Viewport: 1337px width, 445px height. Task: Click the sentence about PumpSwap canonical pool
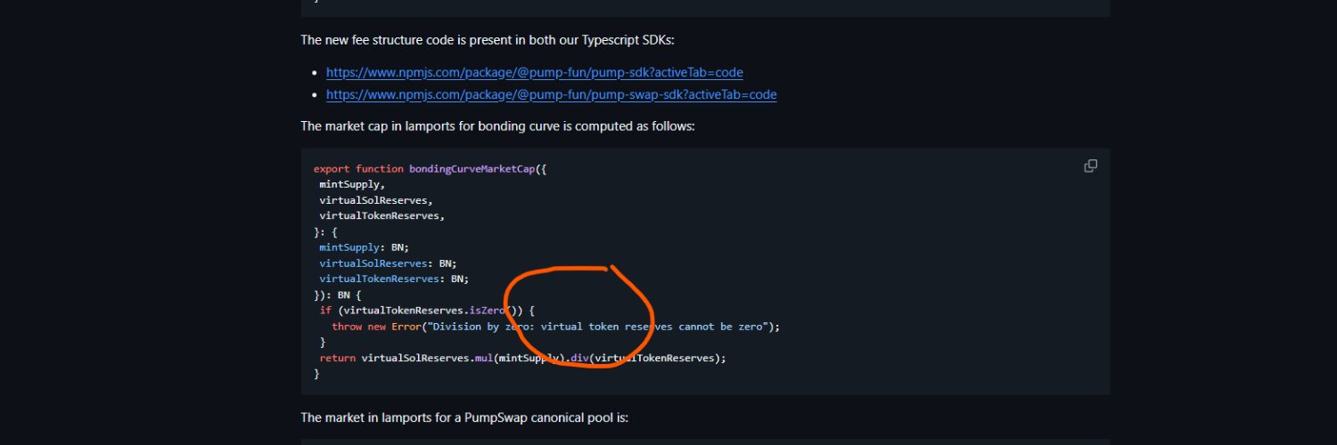point(464,417)
